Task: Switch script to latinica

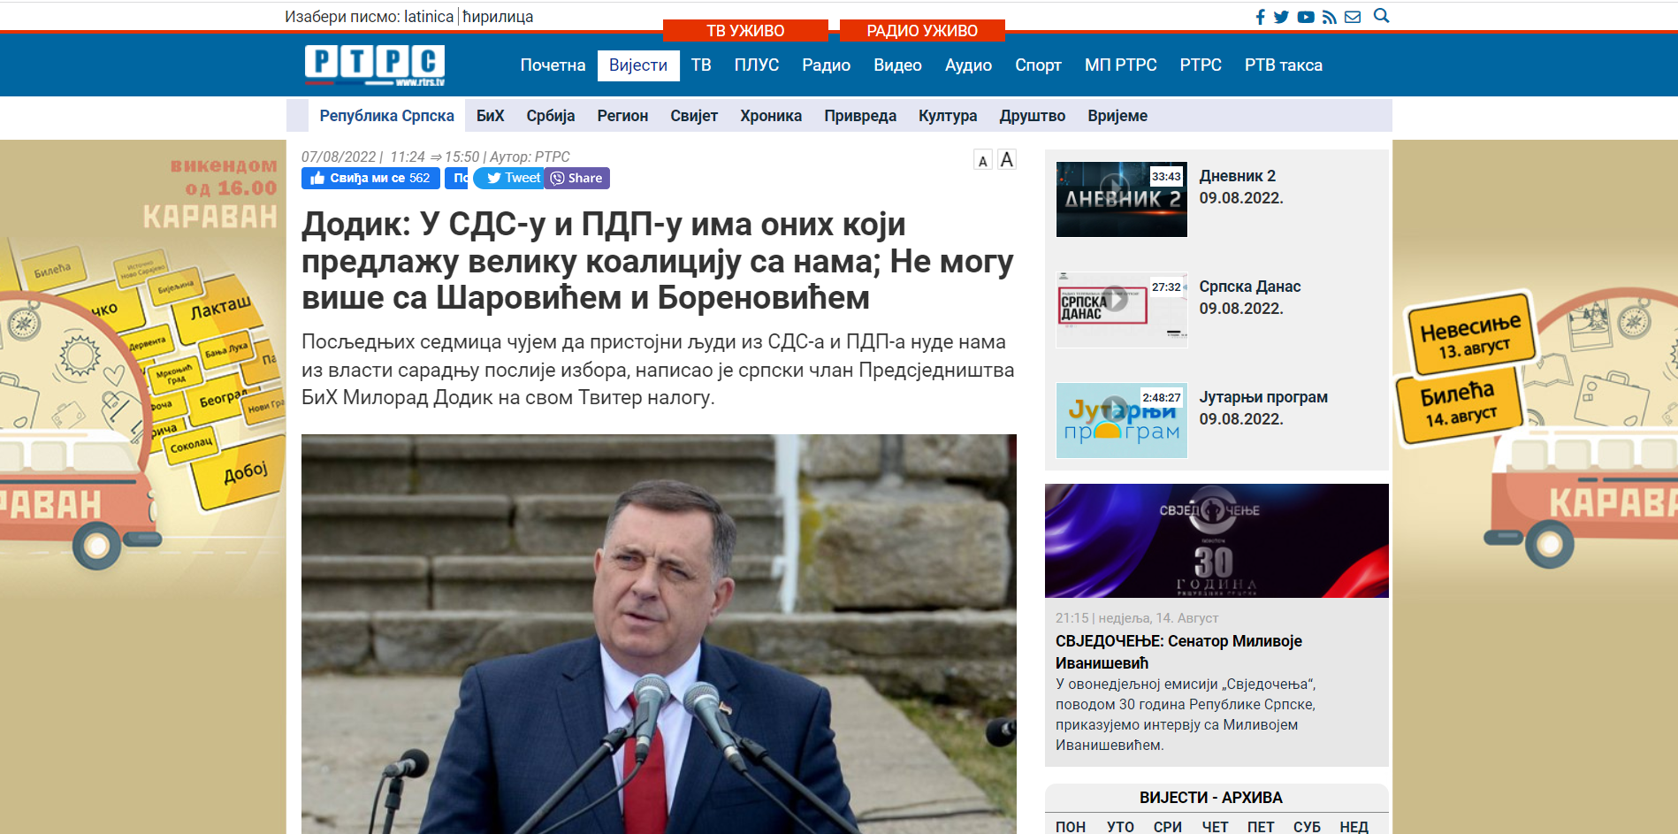Action: click(x=429, y=17)
